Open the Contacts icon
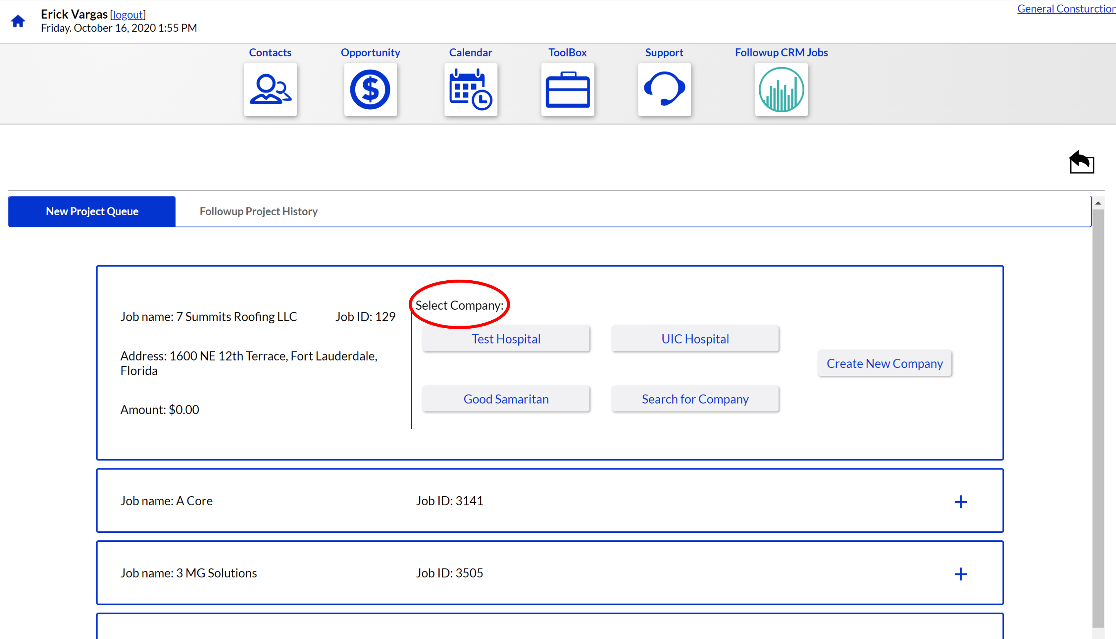The width and height of the screenshot is (1116, 639). click(x=270, y=89)
